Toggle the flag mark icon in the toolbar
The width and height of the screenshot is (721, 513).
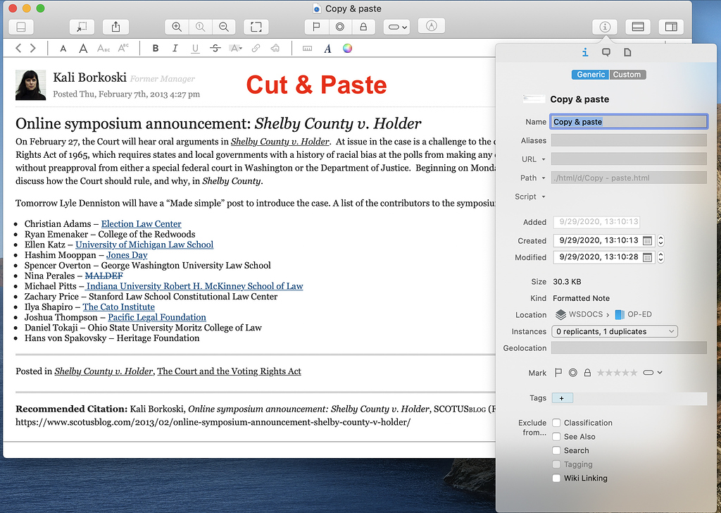pyautogui.click(x=315, y=26)
